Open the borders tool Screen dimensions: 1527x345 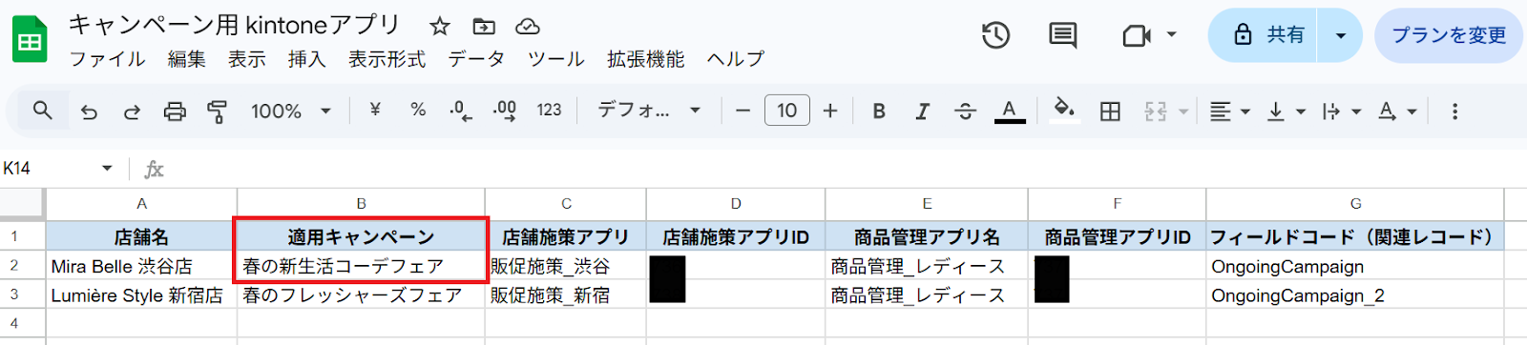tap(1110, 112)
